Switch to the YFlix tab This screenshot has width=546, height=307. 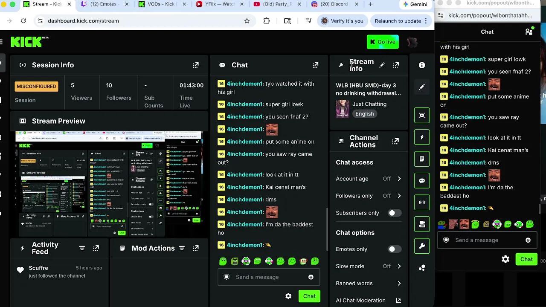(x=219, y=4)
